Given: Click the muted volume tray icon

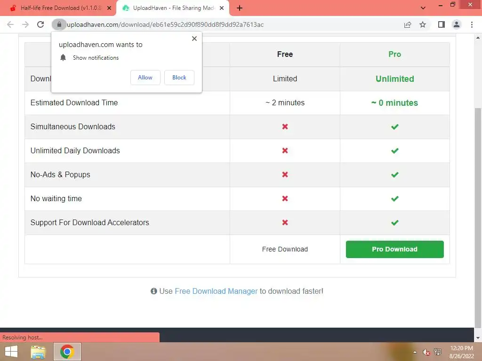Looking at the screenshot, I should point(426,352).
